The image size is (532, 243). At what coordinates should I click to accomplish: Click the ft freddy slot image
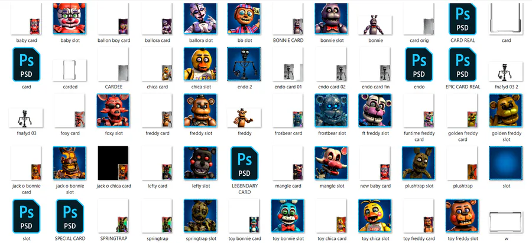point(375,110)
